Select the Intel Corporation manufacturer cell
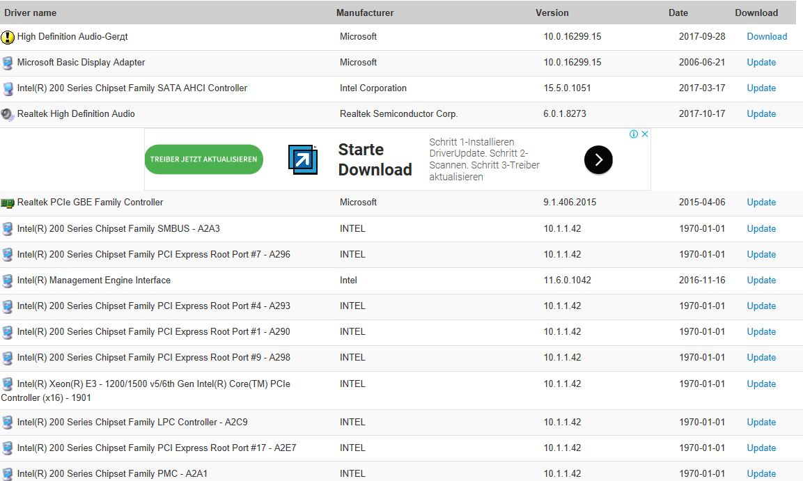 [x=373, y=88]
